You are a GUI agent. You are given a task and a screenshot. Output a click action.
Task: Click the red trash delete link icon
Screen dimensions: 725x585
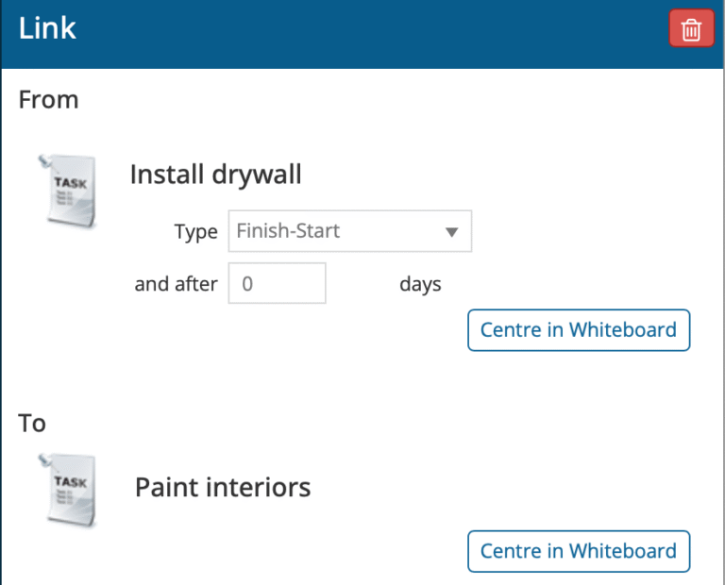691,29
